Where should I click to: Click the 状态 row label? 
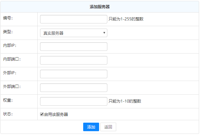[8, 114]
